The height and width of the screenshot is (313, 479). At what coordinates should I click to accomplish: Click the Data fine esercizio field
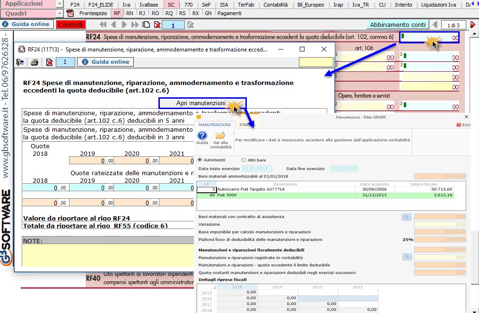tap(344, 169)
